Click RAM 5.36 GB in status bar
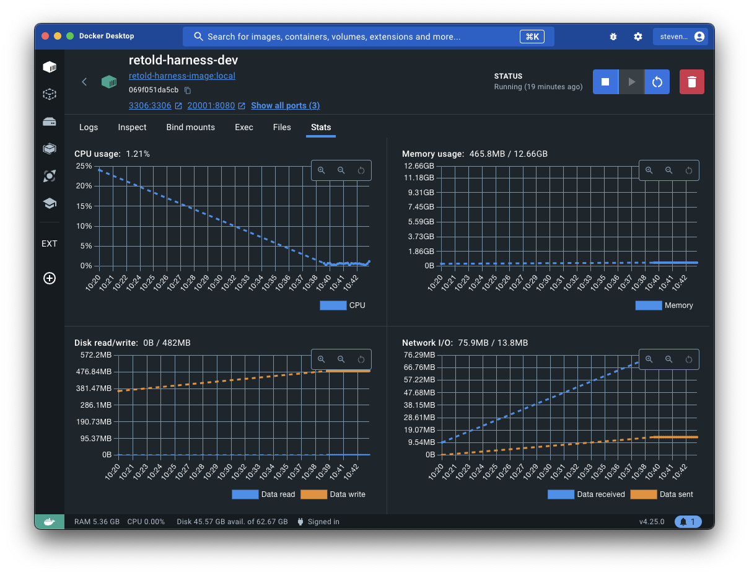This screenshot has height=575, width=749. tap(97, 522)
